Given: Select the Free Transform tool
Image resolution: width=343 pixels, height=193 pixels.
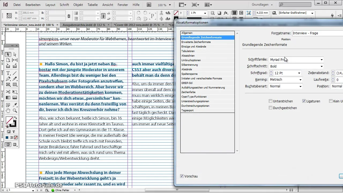Looking at the screenshot, I should 15,92.
